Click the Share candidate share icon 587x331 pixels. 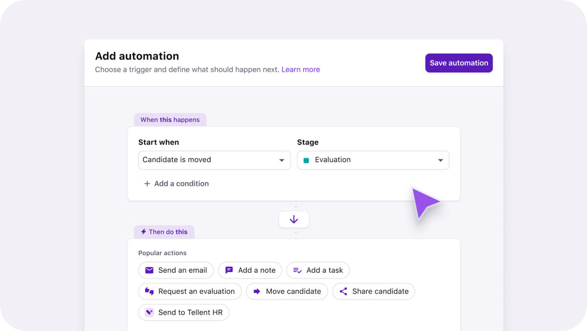(344, 291)
